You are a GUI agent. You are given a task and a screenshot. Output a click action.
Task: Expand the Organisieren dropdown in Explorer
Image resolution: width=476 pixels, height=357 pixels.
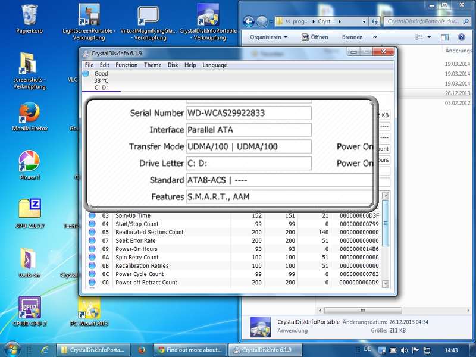point(268,37)
